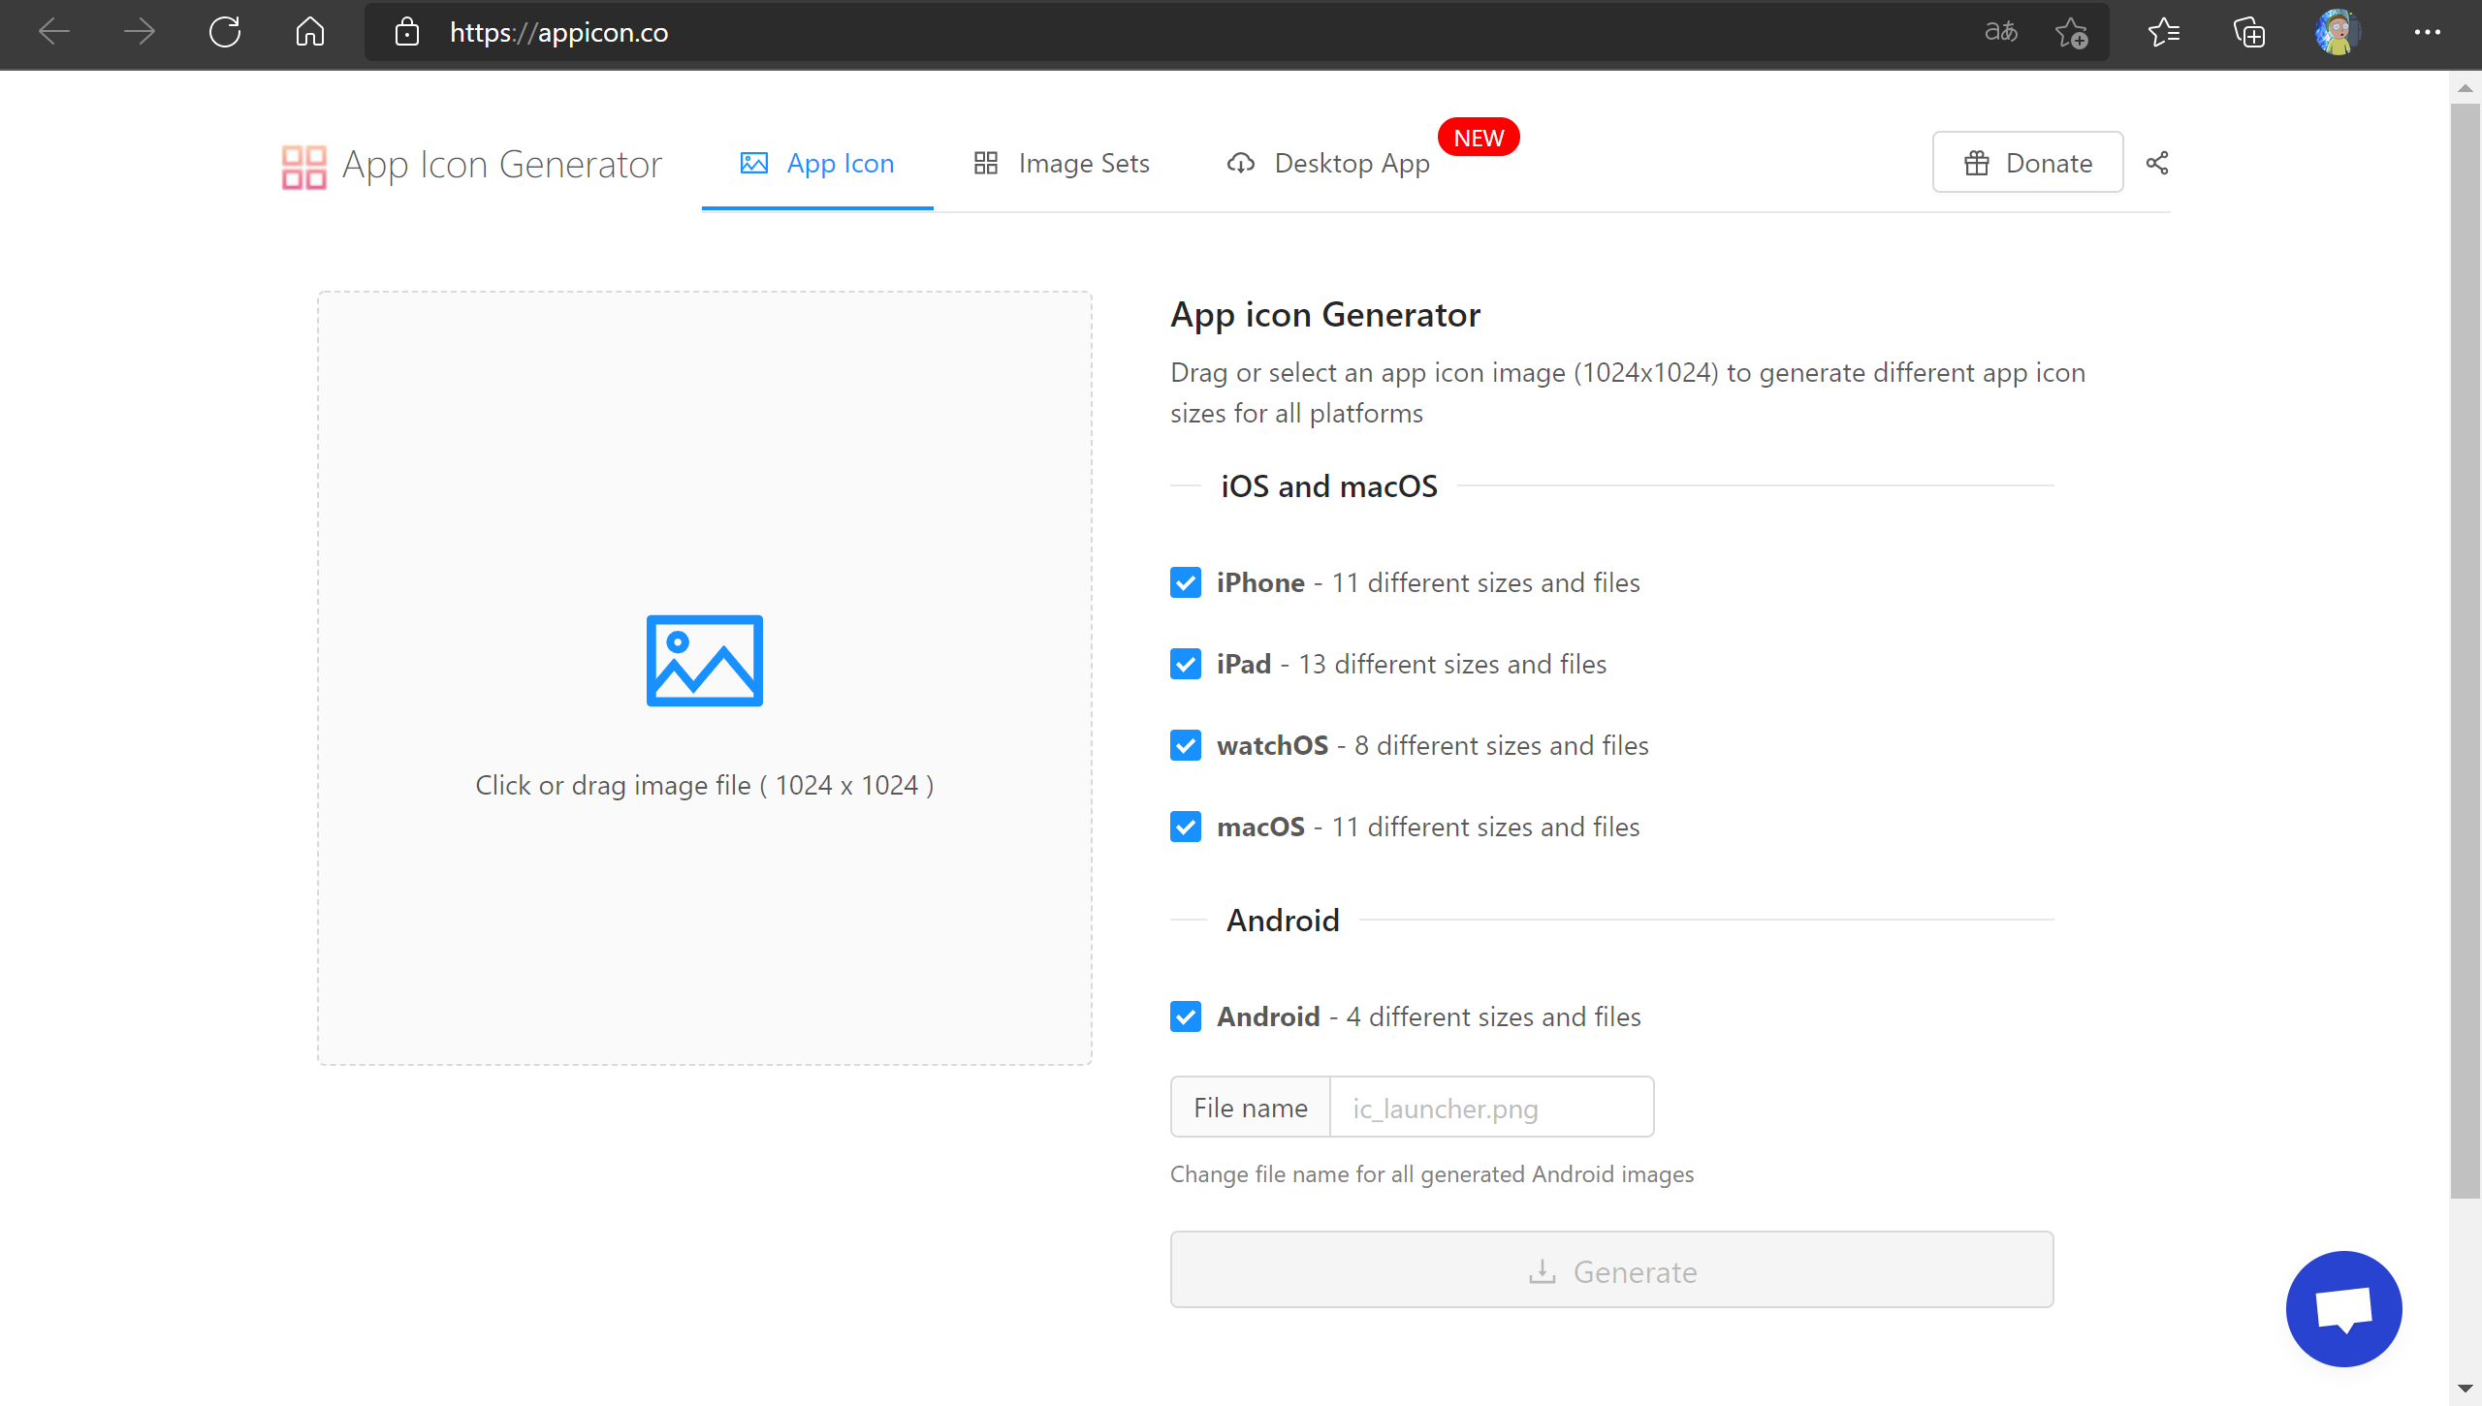Click the browser forward arrow
The height and width of the screenshot is (1406, 2482).
coord(140,32)
